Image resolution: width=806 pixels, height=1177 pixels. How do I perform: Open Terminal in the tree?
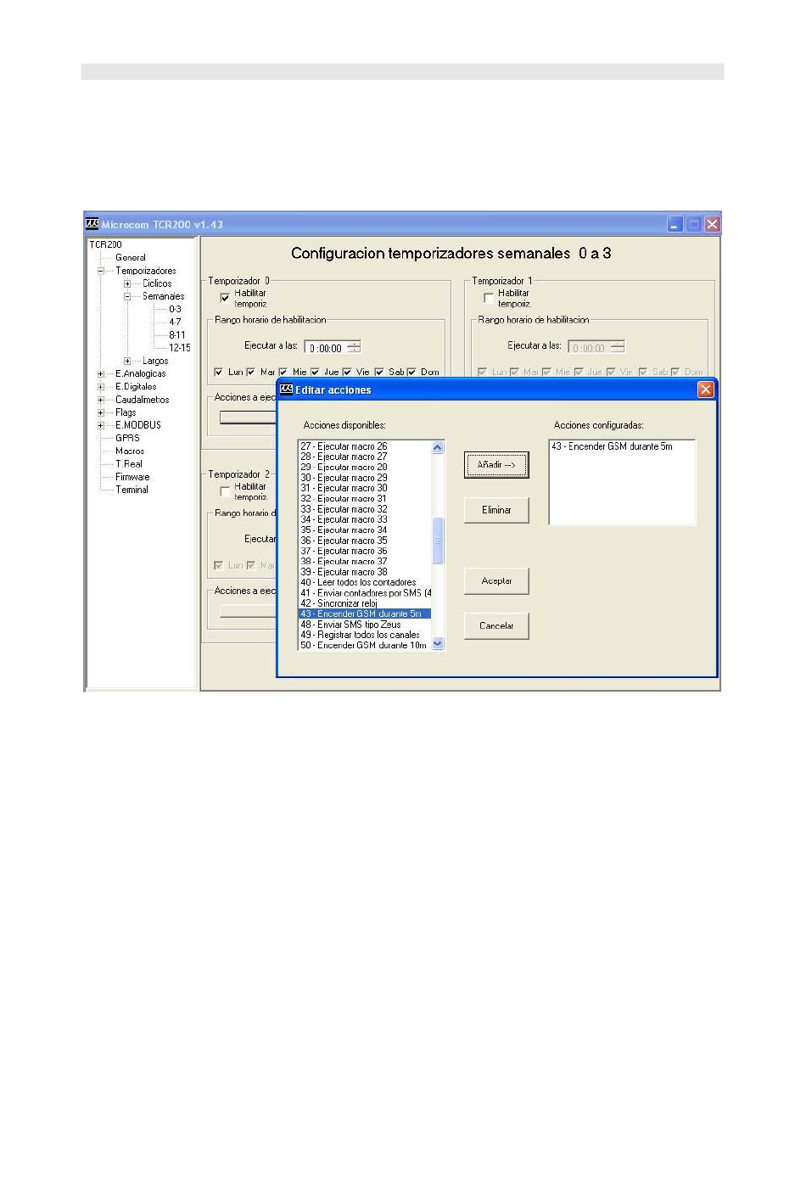pyautogui.click(x=132, y=490)
